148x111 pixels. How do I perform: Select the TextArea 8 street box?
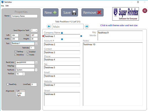62,99
